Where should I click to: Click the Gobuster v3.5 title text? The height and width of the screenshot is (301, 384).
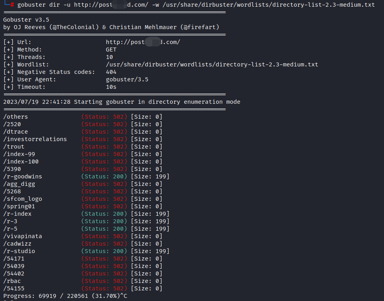(26, 20)
